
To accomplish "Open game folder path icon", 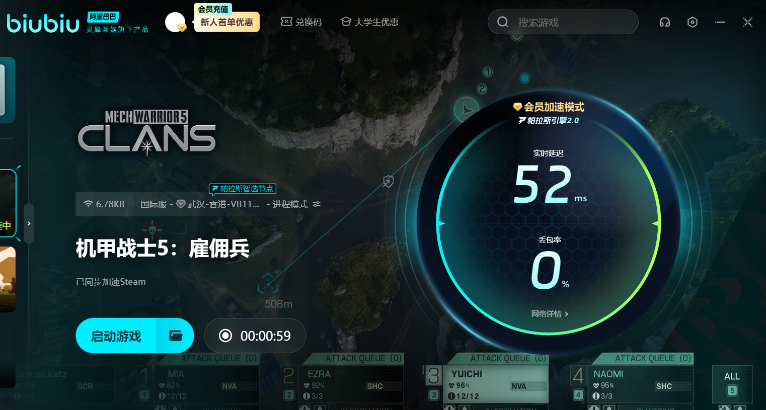I will click(x=176, y=336).
